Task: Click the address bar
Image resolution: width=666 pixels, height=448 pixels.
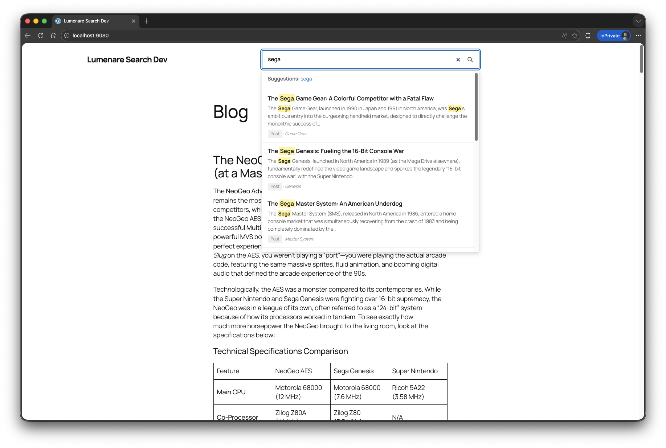Action: click(x=145, y=36)
